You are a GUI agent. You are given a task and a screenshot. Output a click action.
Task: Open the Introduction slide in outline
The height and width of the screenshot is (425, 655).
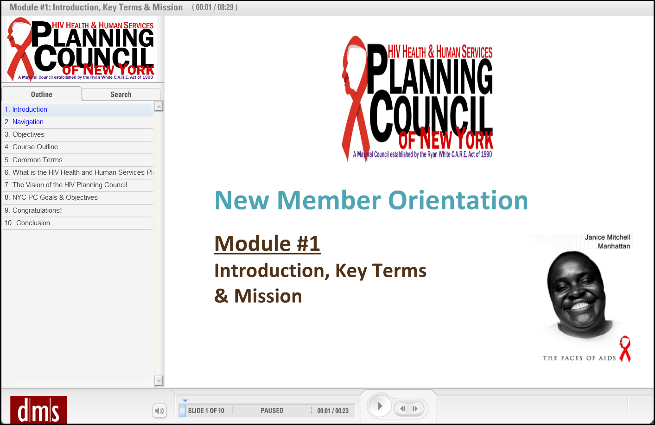coord(30,109)
